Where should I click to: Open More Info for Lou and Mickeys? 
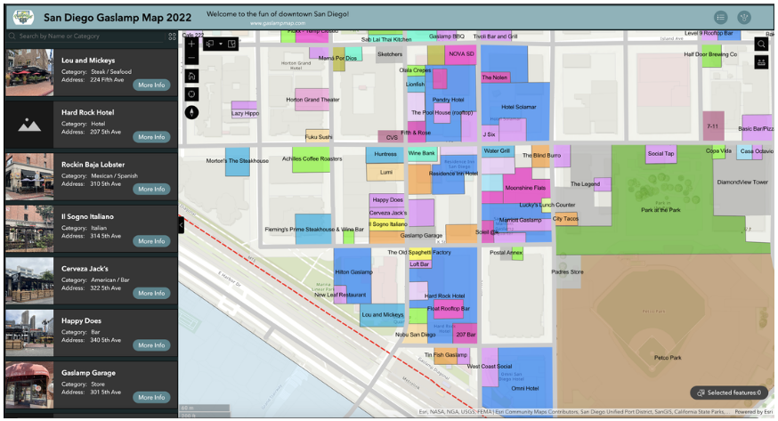tap(151, 85)
